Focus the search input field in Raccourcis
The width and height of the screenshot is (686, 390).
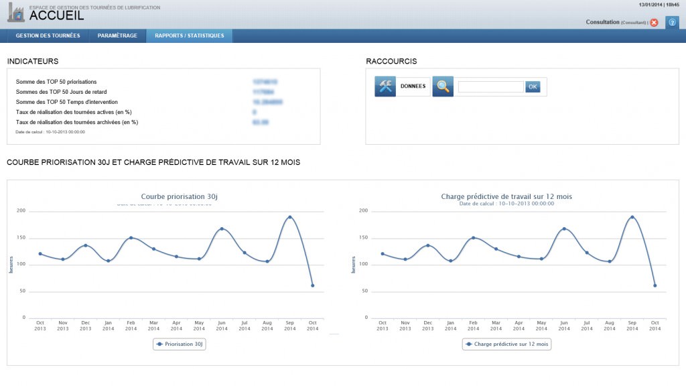click(490, 86)
